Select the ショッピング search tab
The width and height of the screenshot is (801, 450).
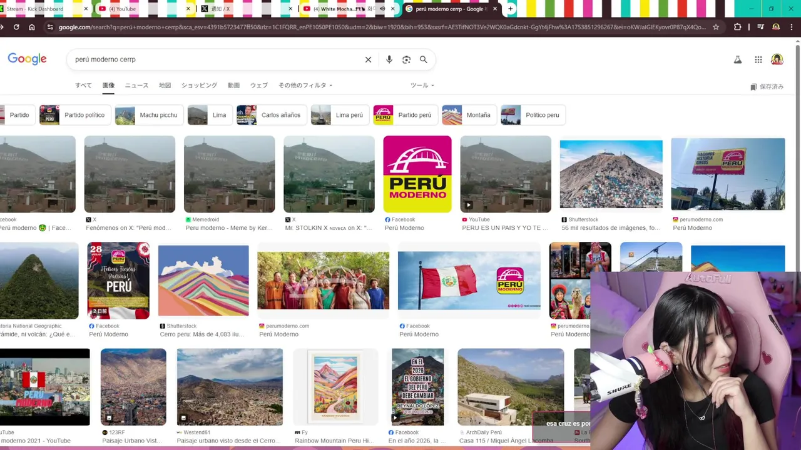pyautogui.click(x=199, y=85)
